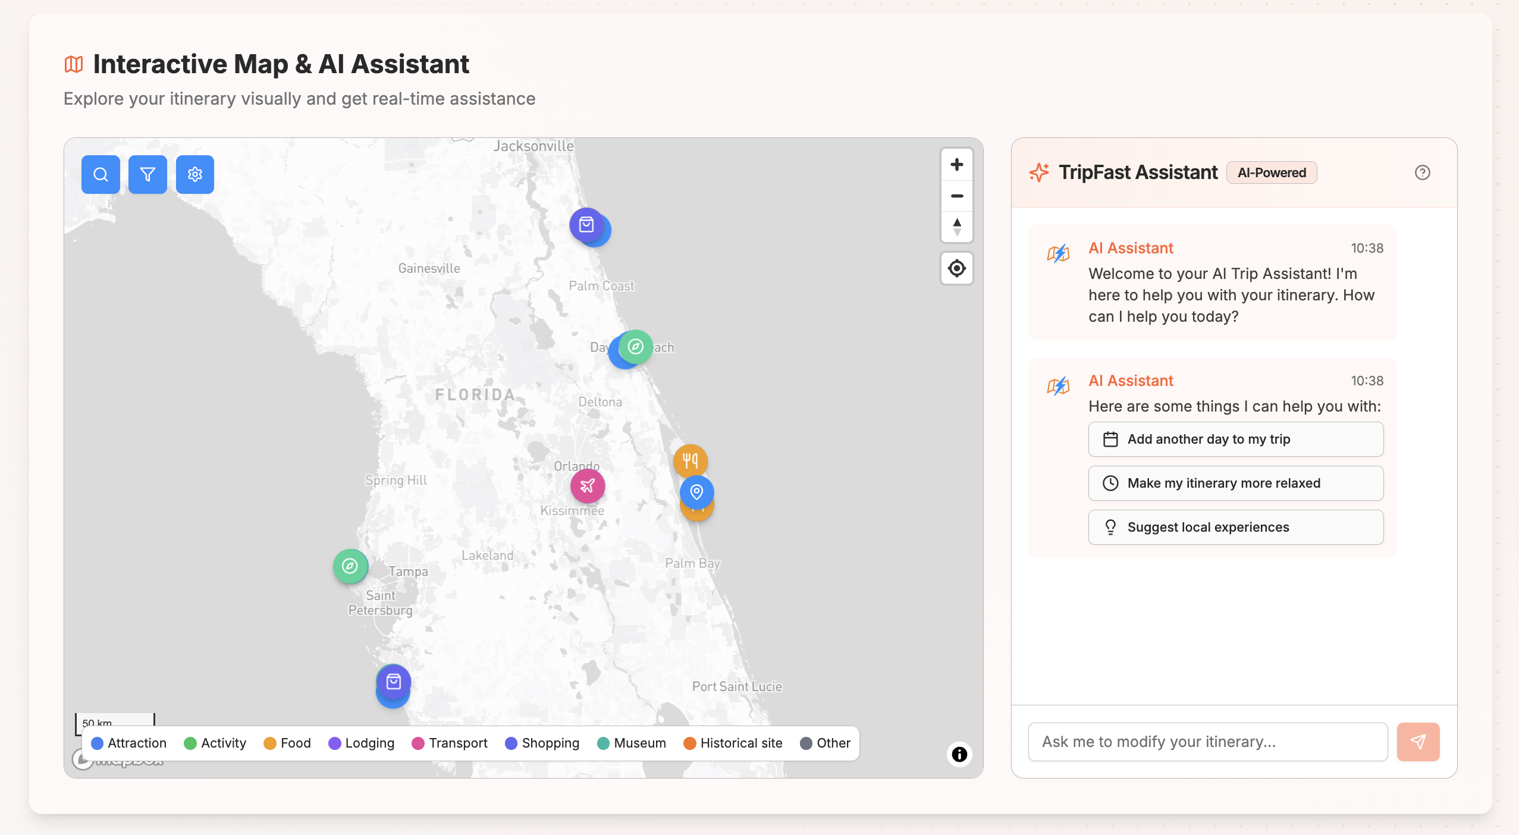Find my location on the map

coord(956,268)
